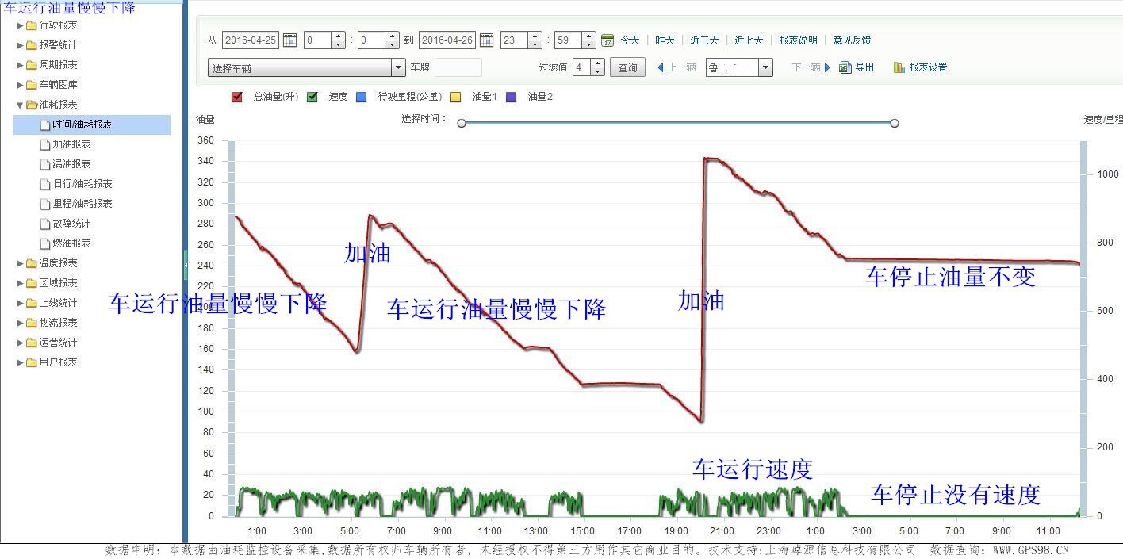Click the 查询 query button

pyautogui.click(x=627, y=67)
